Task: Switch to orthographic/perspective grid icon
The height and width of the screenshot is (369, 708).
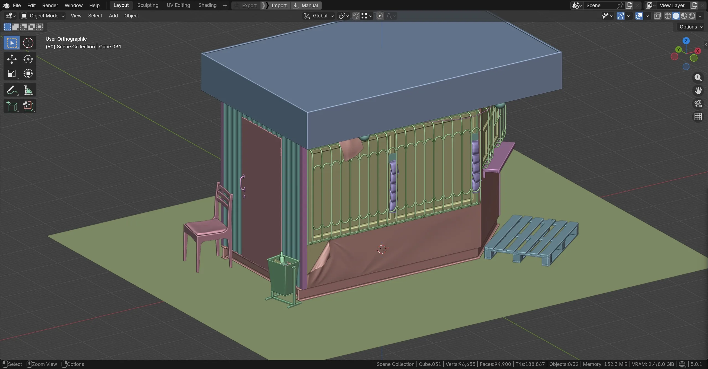Action: pos(698,117)
